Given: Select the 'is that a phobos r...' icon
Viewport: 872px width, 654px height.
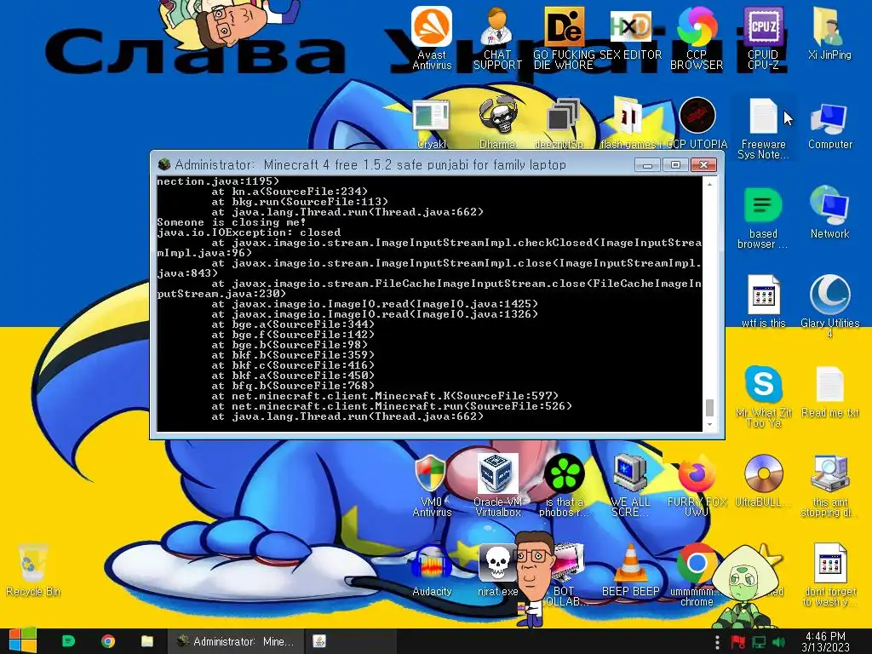Looking at the screenshot, I should pyautogui.click(x=564, y=485).
